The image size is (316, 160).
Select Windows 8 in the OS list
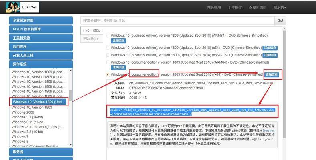pyautogui.click(x=20, y=142)
